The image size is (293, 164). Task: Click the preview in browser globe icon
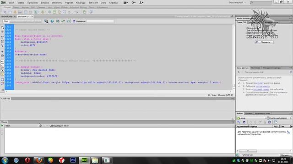tap(52, 21)
